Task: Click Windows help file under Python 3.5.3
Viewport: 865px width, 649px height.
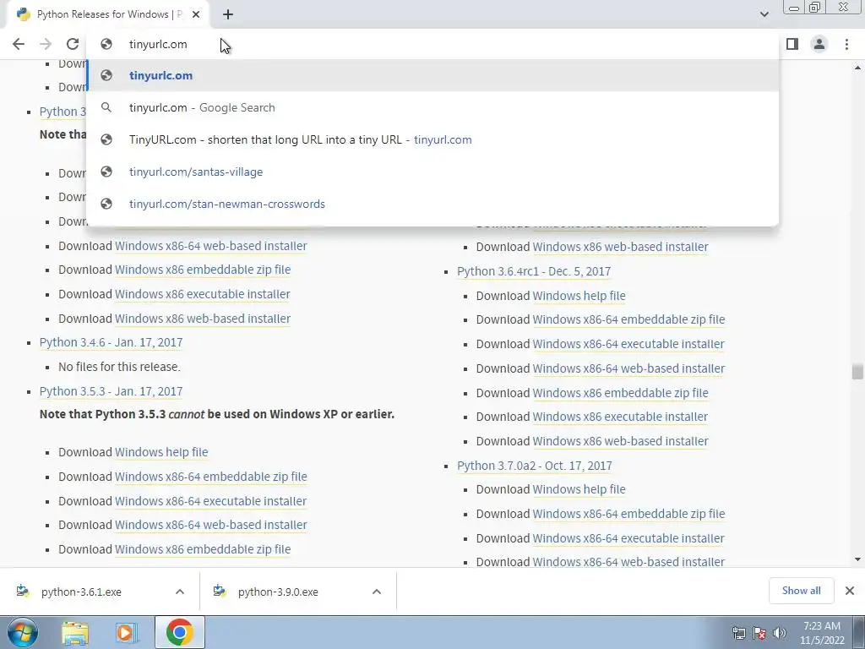Action: click(x=161, y=452)
